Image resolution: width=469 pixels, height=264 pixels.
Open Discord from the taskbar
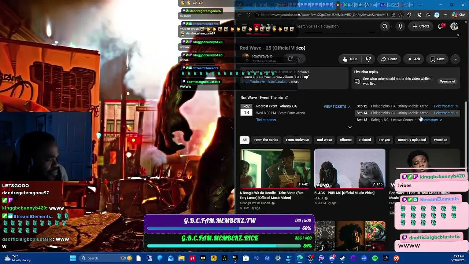point(332,258)
